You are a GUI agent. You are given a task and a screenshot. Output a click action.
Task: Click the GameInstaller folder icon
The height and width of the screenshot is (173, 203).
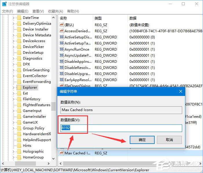tap(19, 117)
